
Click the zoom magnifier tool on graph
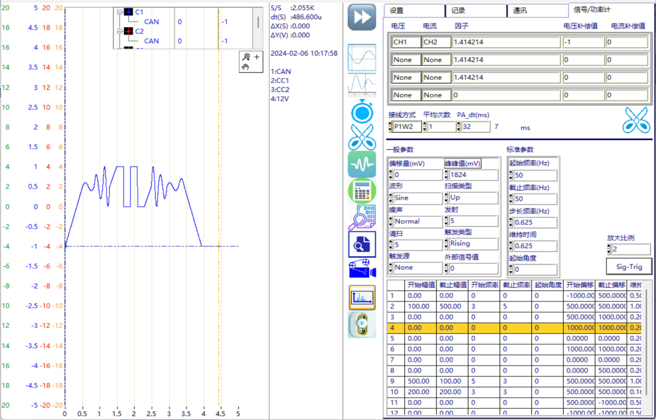click(x=246, y=57)
